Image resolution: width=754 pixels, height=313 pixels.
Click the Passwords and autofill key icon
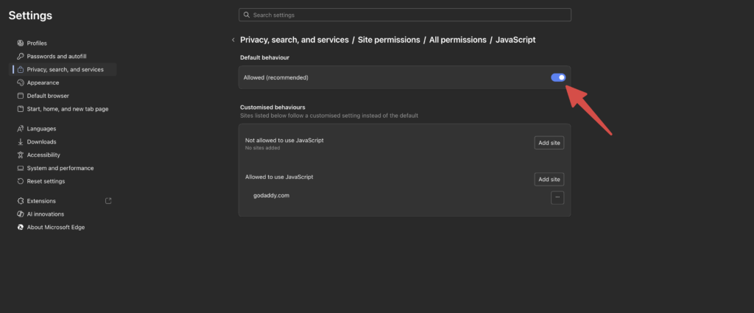(x=21, y=57)
